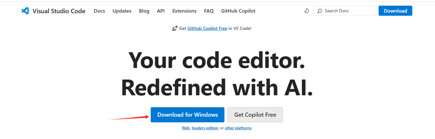Screen dimensions: 435x139
Task: Open the Web link below the download button
Action: point(186,128)
